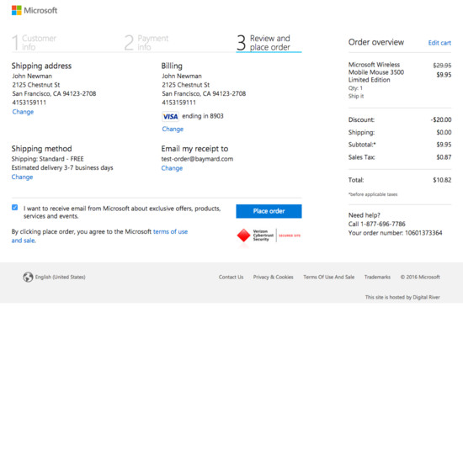
Task: Click the globe language icon
Action: click(x=28, y=277)
